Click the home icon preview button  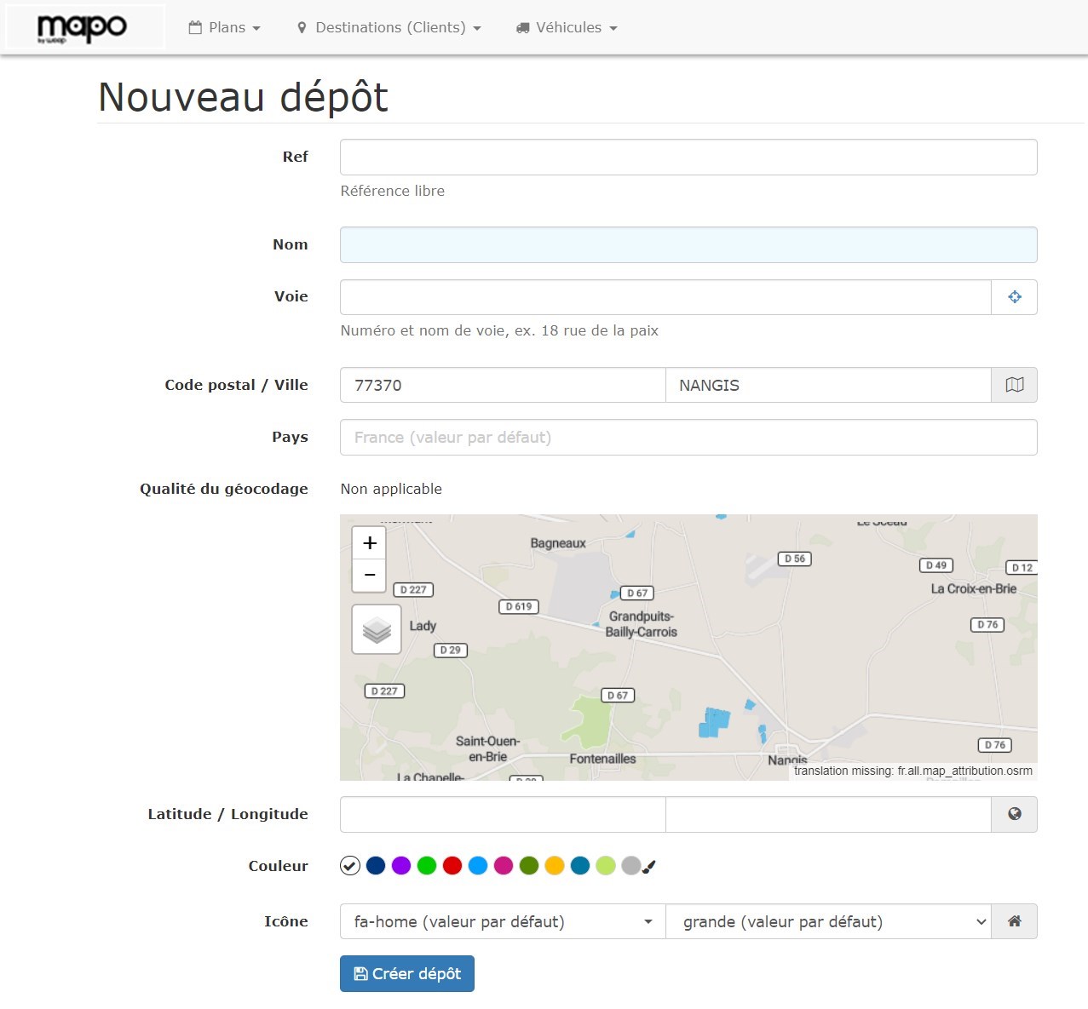point(1014,921)
